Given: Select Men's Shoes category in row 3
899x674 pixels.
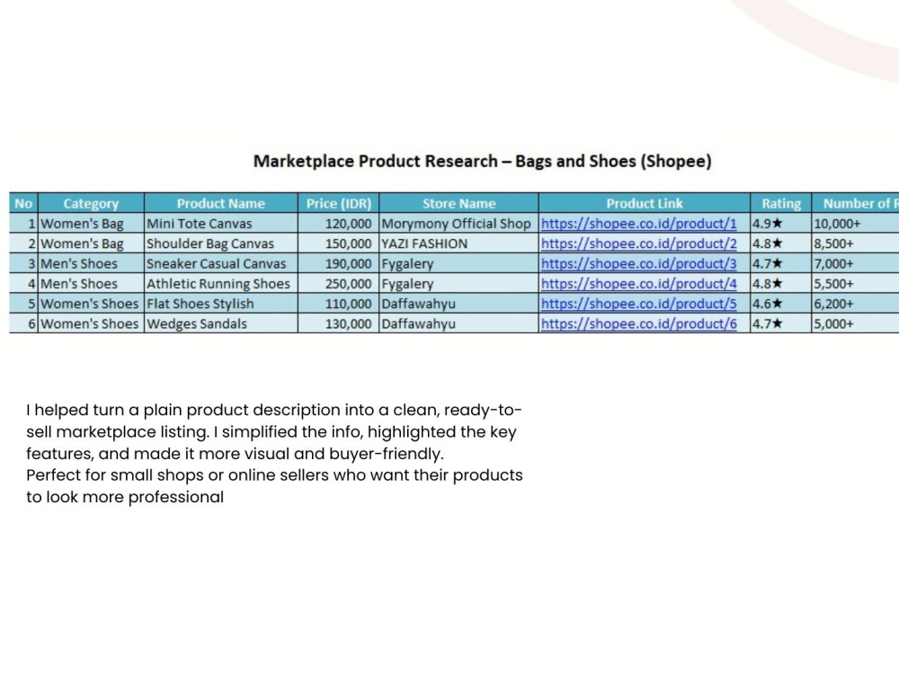Looking at the screenshot, I should (x=91, y=263).
